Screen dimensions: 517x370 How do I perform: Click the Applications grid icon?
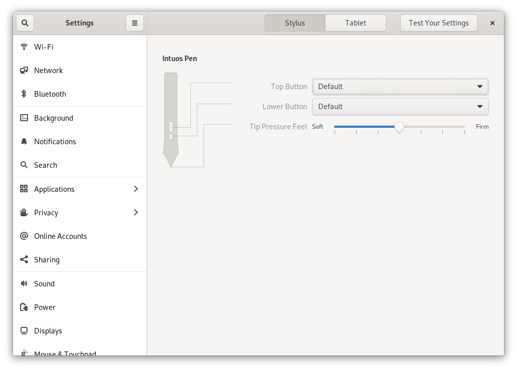coord(24,189)
